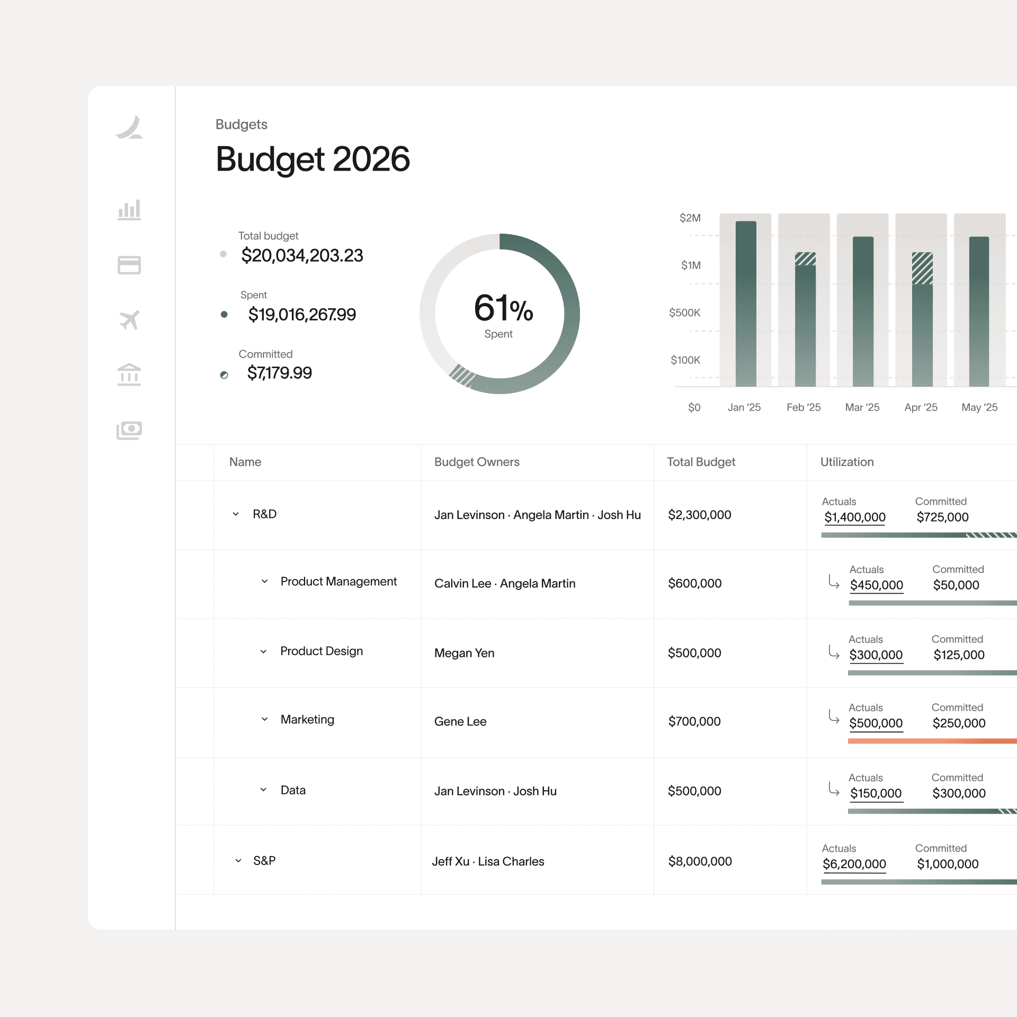1017x1017 pixels.
Task: Click total budget value $20,034,203.23
Action: coord(302,255)
